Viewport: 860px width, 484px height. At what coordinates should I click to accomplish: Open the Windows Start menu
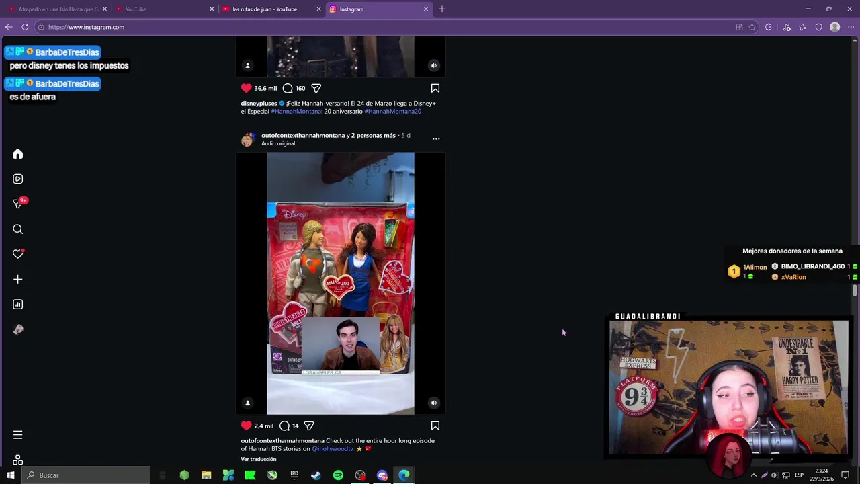pyautogui.click(x=11, y=475)
